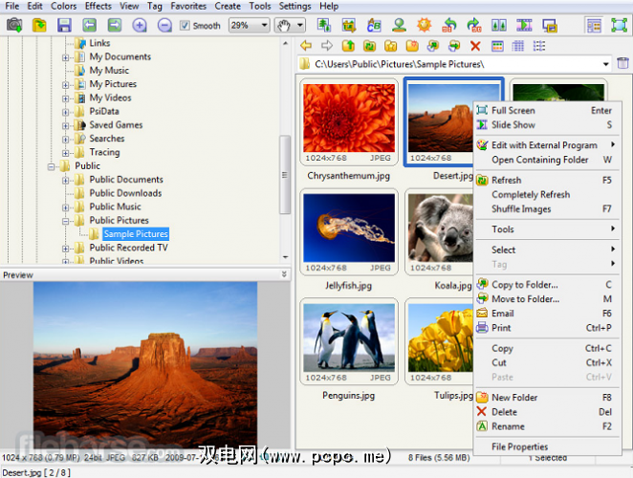Collapse the Public folder tree node

pyautogui.click(x=53, y=166)
